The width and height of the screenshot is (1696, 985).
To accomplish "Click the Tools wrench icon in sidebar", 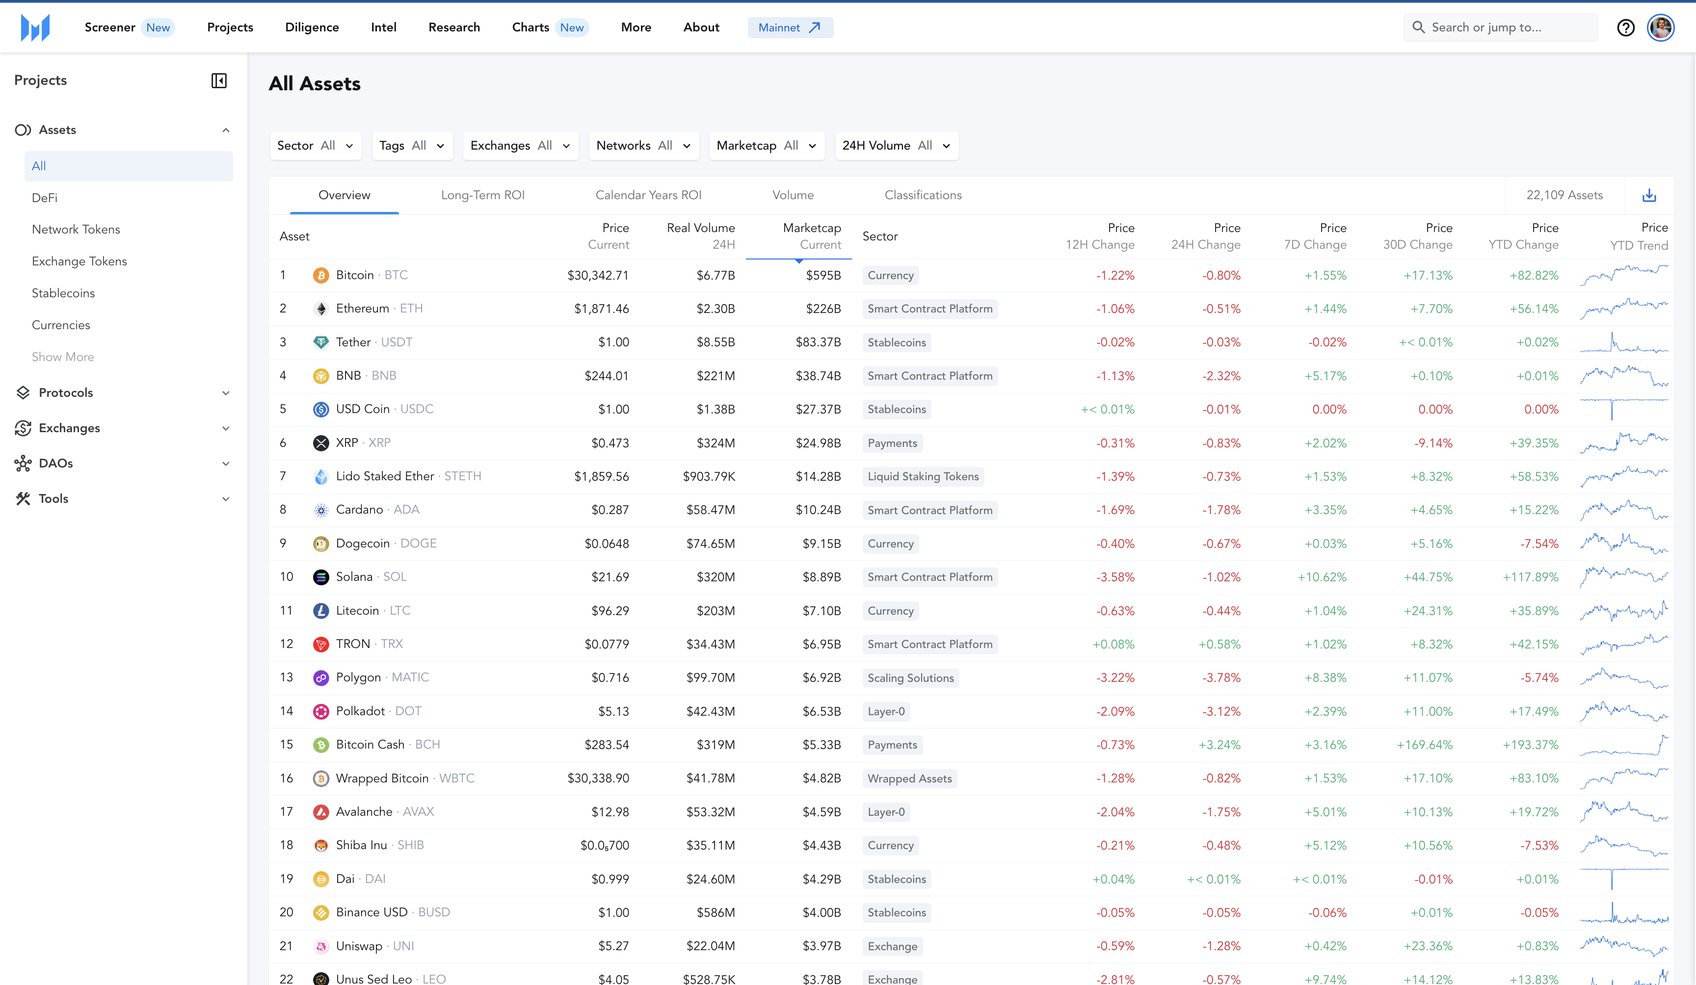I will point(23,498).
